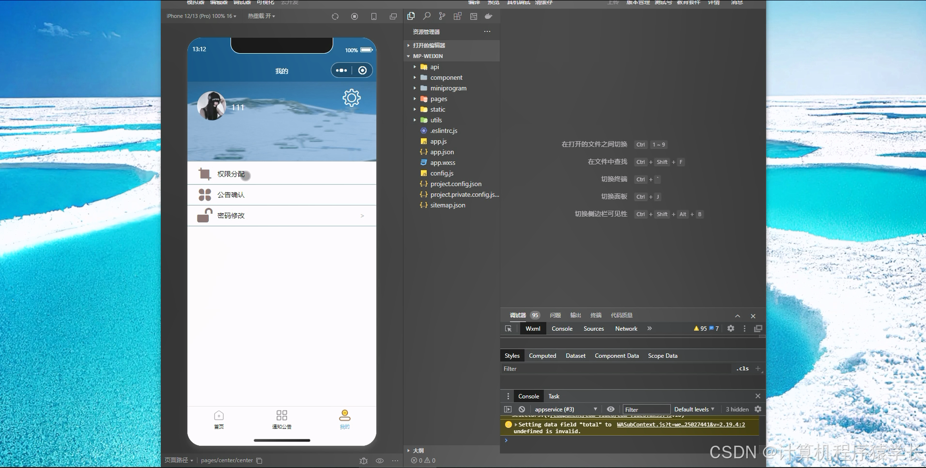Open the Task drawer tab
Viewport: 926px width, 468px height.
pos(554,396)
